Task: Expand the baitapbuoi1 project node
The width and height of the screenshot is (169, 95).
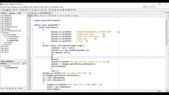Action: [x=1, y=15]
